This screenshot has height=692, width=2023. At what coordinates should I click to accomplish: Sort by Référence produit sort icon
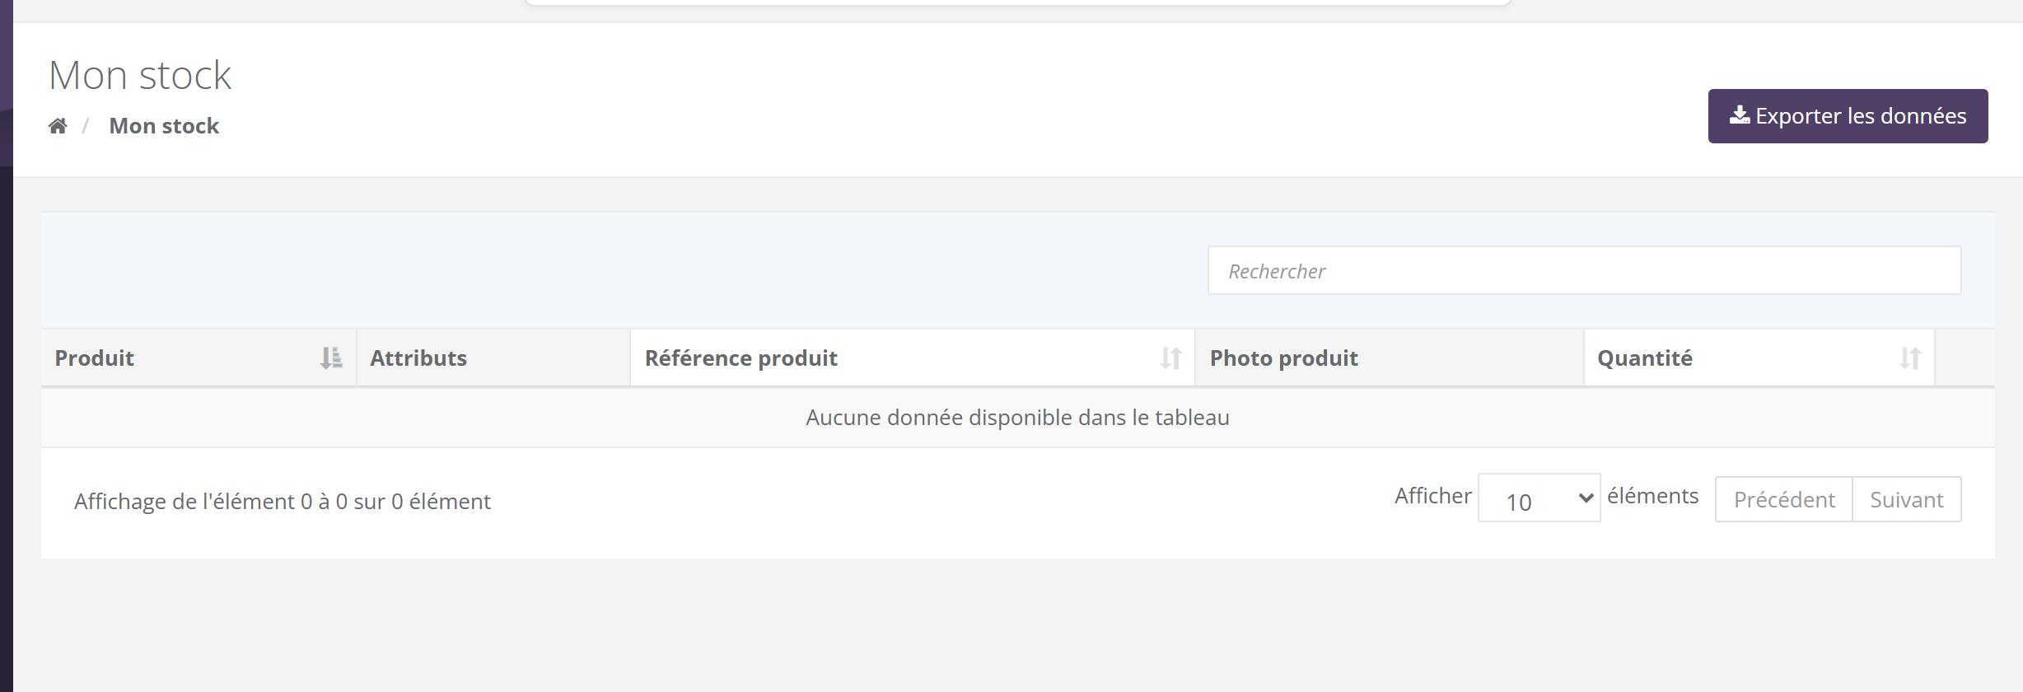point(1170,358)
